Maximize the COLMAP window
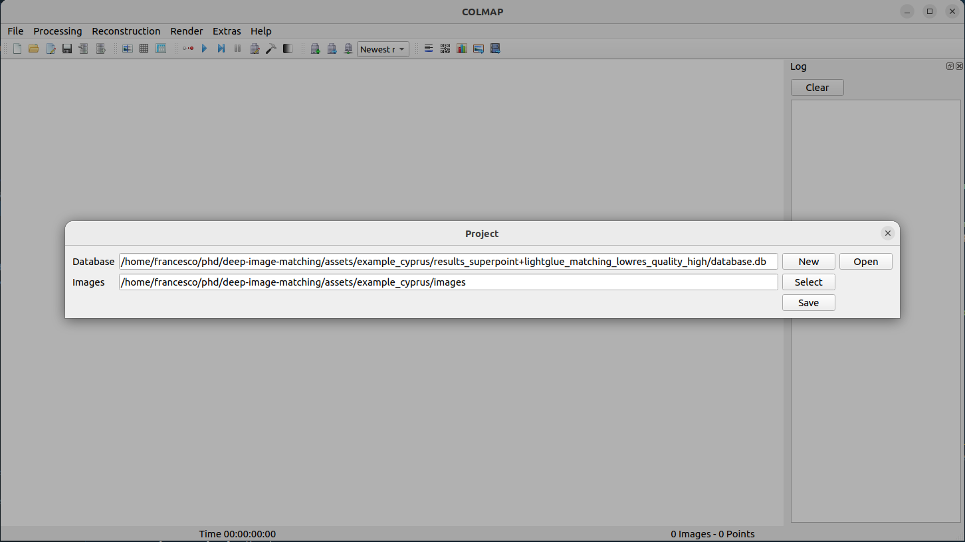 tap(930, 11)
